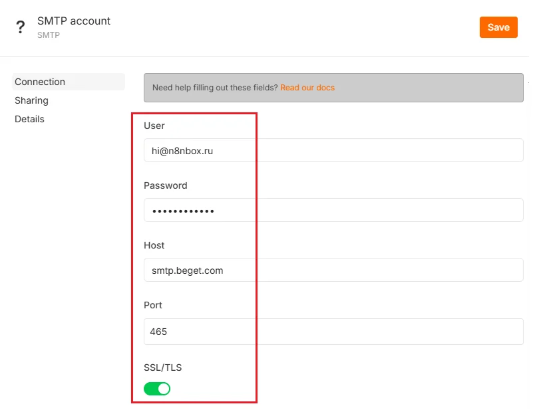Viewport: 539px width, 416px height.
Task: Click the Password field label
Action: click(x=165, y=185)
